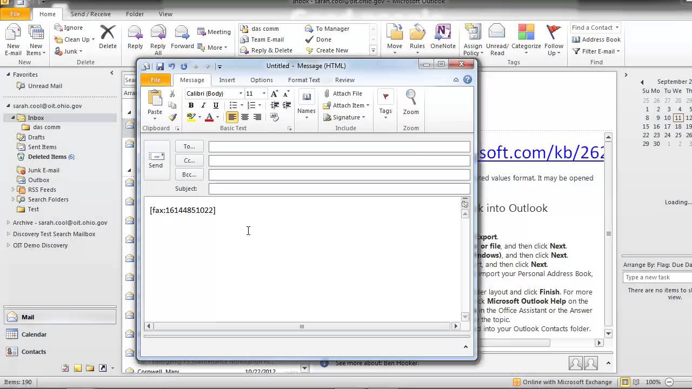Switch to Reading view in status bar
Image resolution: width=692 pixels, height=389 pixels.
tap(636, 382)
